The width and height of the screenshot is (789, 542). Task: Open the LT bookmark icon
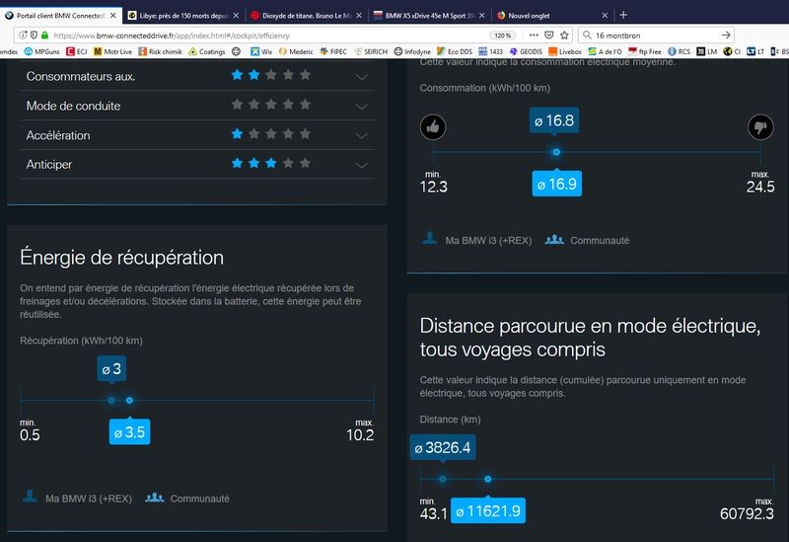point(751,51)
